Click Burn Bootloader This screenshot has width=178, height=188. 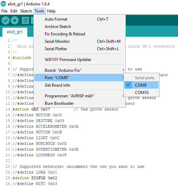[x=80, y=103]
